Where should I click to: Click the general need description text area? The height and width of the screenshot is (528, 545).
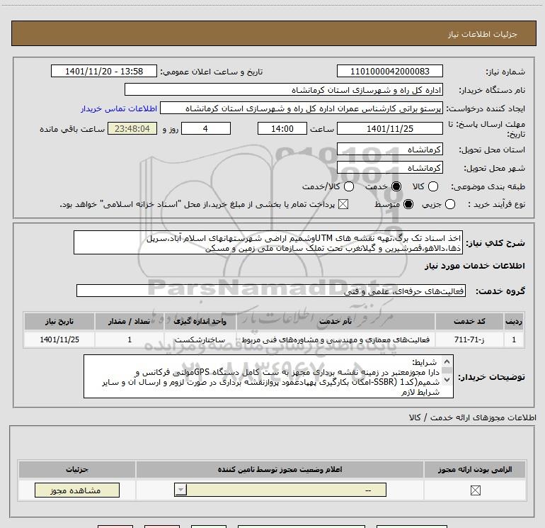tap(268, 242)
